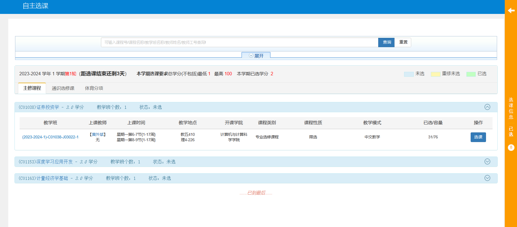The image size is (517, 227).
Task: Collapse the 证券投资学 course panel
Action: tap(487, 107)
